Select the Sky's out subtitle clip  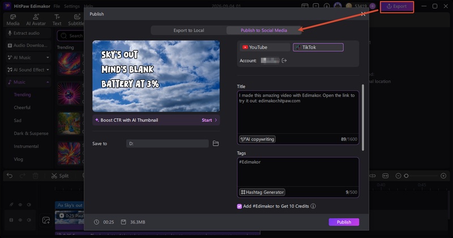tap(69, 205)
